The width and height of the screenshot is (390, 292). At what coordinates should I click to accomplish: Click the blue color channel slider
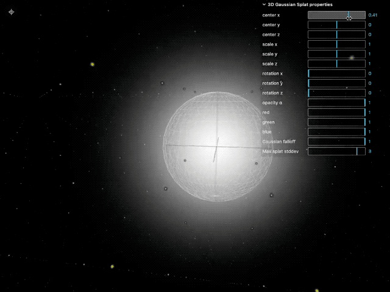pos(336,132)
